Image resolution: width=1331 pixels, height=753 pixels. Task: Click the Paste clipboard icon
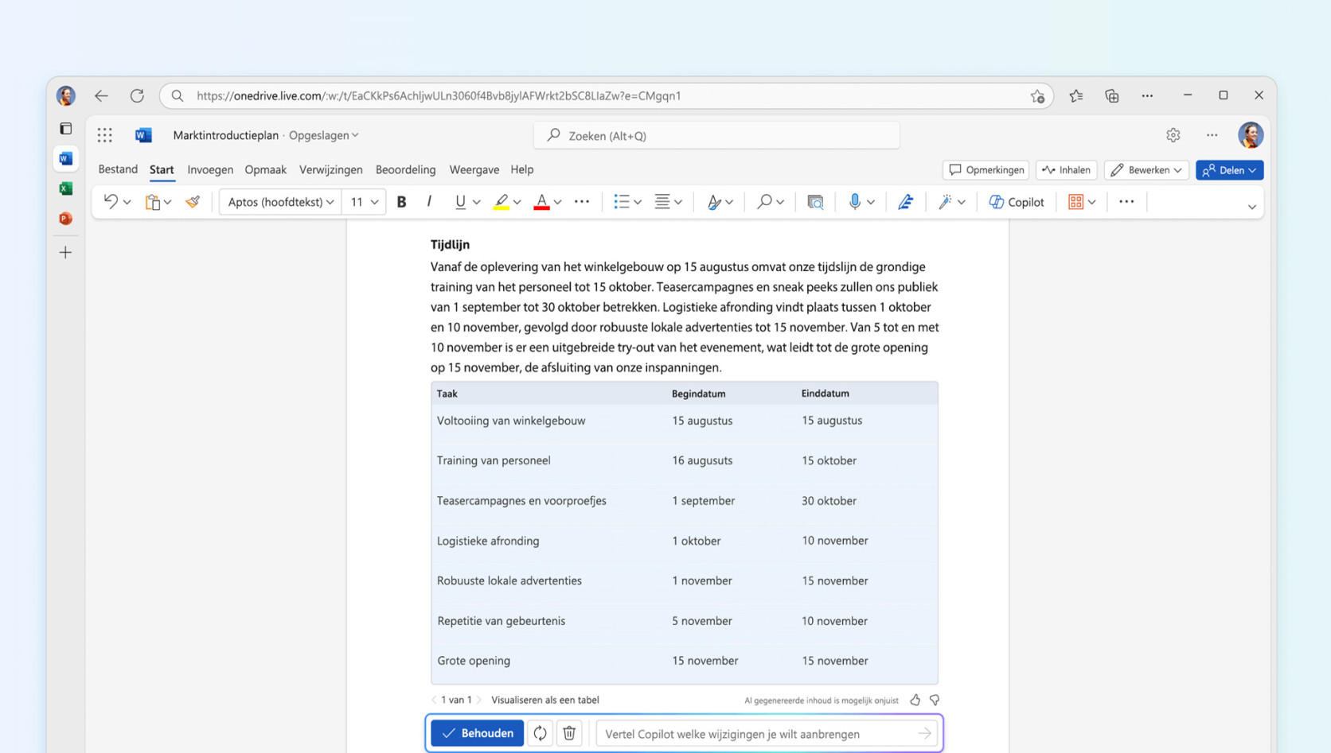(x=152, y=202)
